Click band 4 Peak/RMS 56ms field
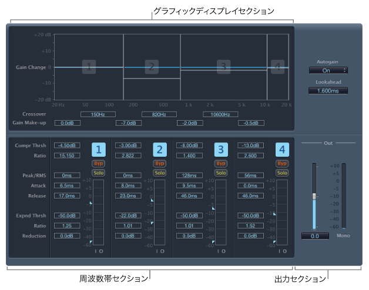The image size is (369, 290). pyautogui.click(x=251, y=175)
